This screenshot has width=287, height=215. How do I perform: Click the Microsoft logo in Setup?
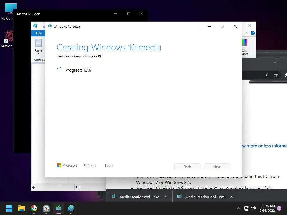point(67,165)
